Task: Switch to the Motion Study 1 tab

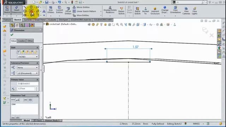Action: 53,121
